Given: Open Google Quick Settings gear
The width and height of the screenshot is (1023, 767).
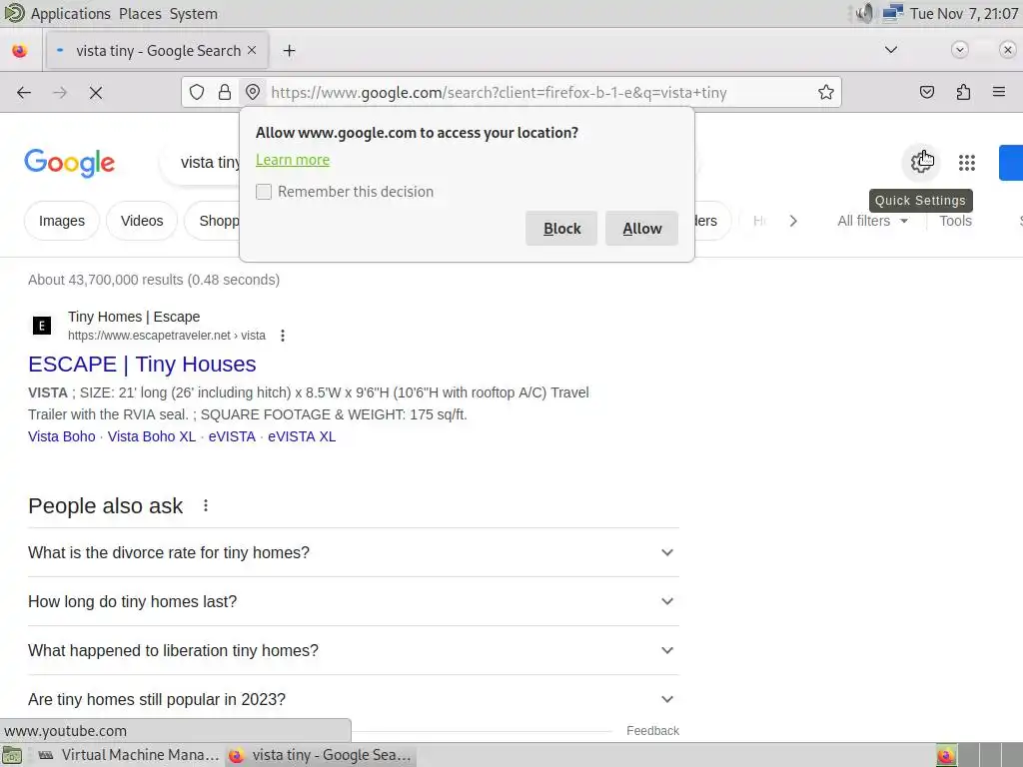Looking at the screenshot, I should pyautogui.click(x=921, y=162).
